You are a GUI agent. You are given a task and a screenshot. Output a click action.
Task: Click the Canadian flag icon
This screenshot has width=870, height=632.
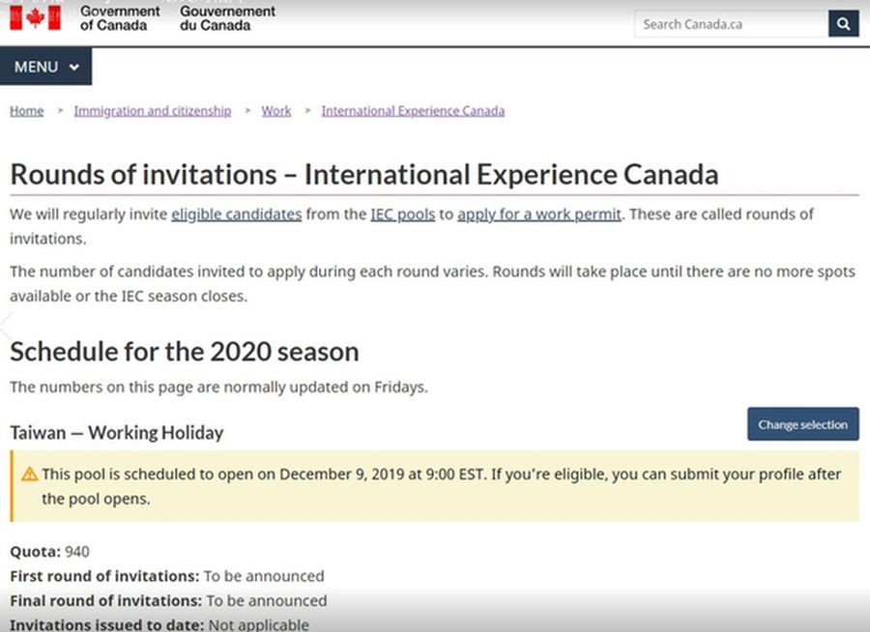point(35,17)
